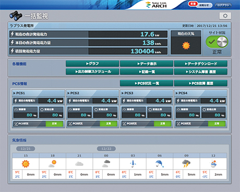Expand the PCS1 panel header

click(38, 93)
